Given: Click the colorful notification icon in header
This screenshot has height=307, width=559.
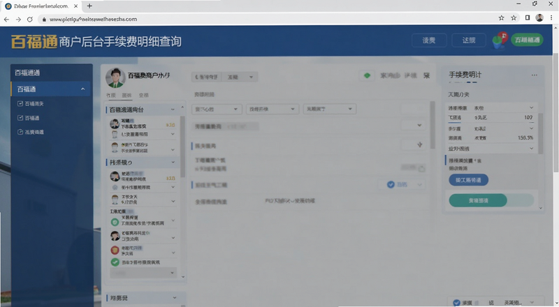Looking at the screenshot, I should (500, 40).
